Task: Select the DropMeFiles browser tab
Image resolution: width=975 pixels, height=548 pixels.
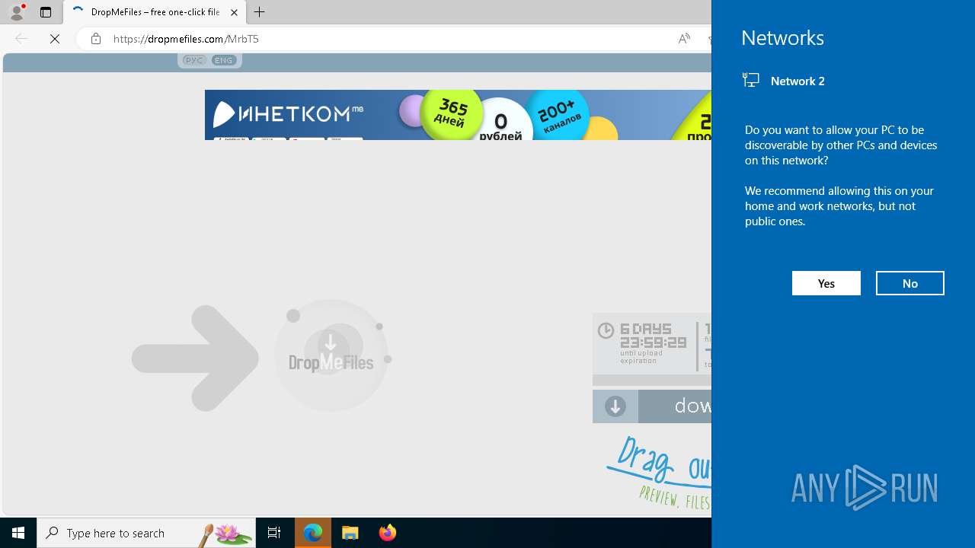Action: tap(155, 12)
